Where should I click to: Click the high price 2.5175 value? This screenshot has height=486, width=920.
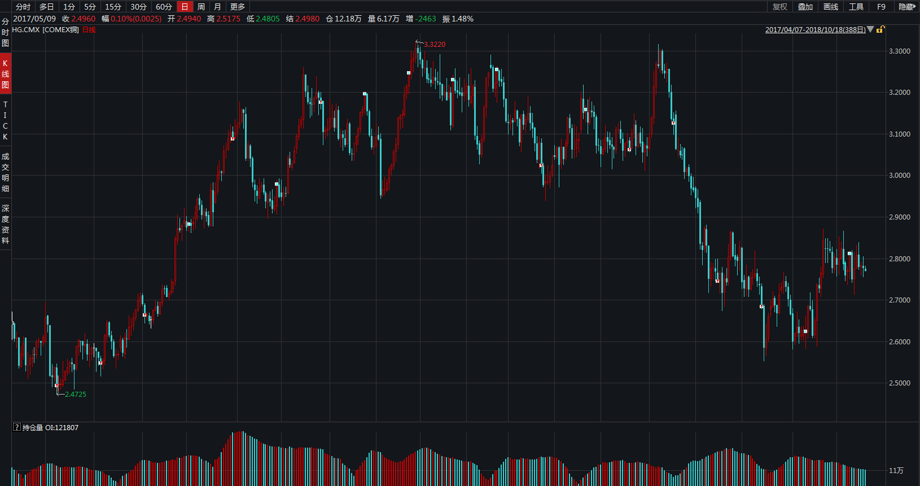[x=228, y=19]
